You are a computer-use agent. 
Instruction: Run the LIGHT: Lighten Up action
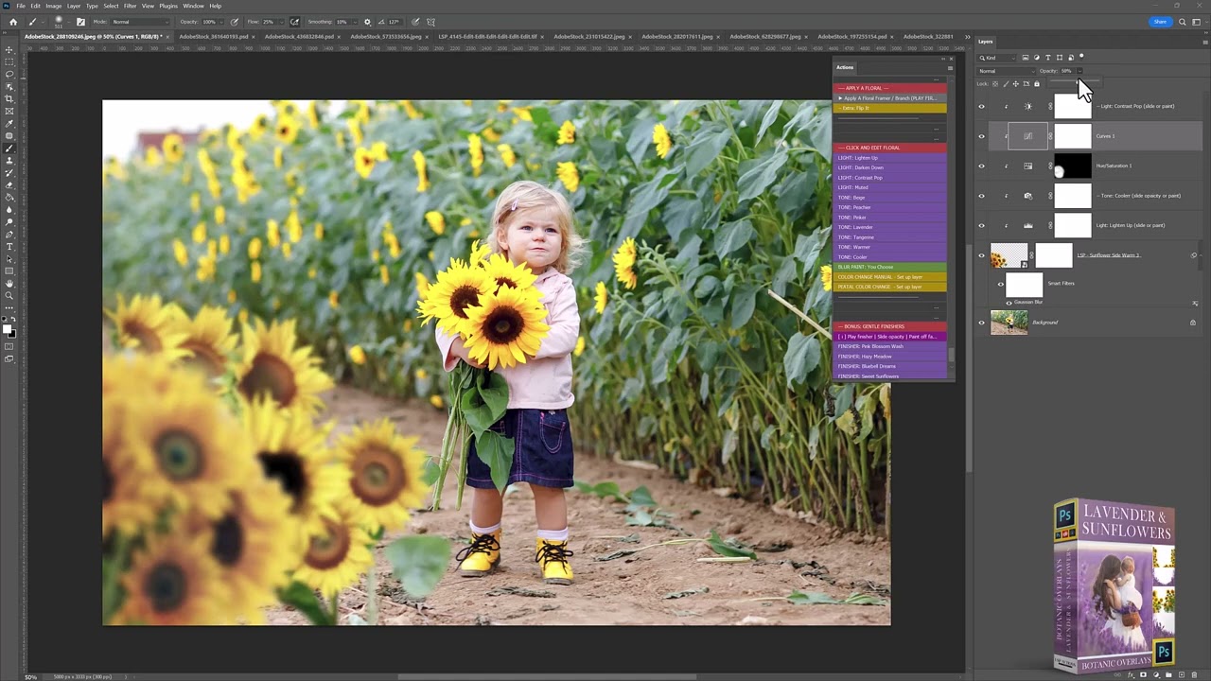[889, 158]
